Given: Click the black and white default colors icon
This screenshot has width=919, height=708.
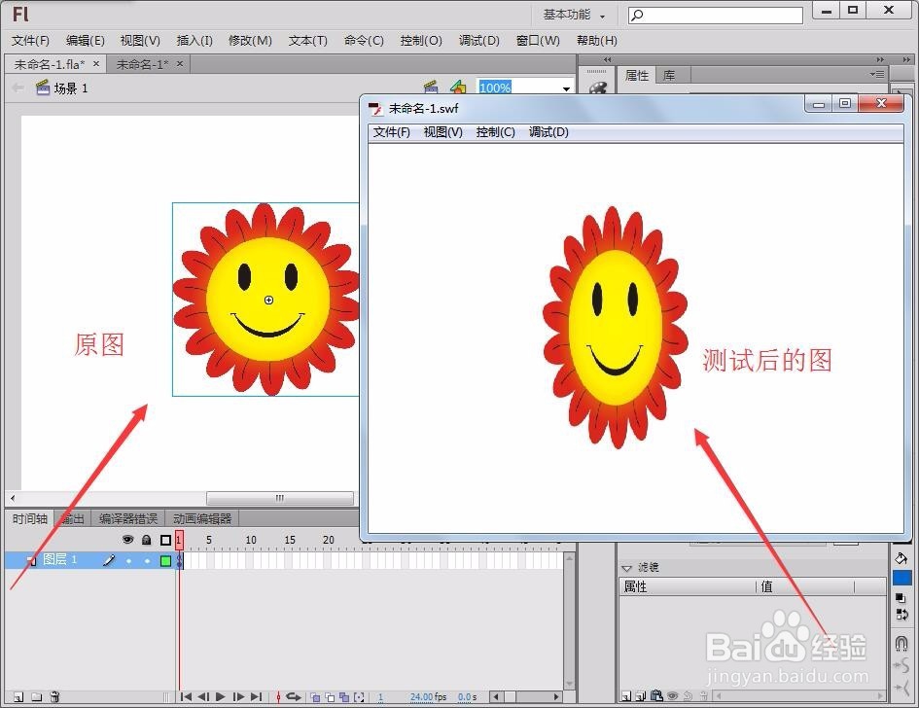Looking at the screenshot, I should point(901,598).
